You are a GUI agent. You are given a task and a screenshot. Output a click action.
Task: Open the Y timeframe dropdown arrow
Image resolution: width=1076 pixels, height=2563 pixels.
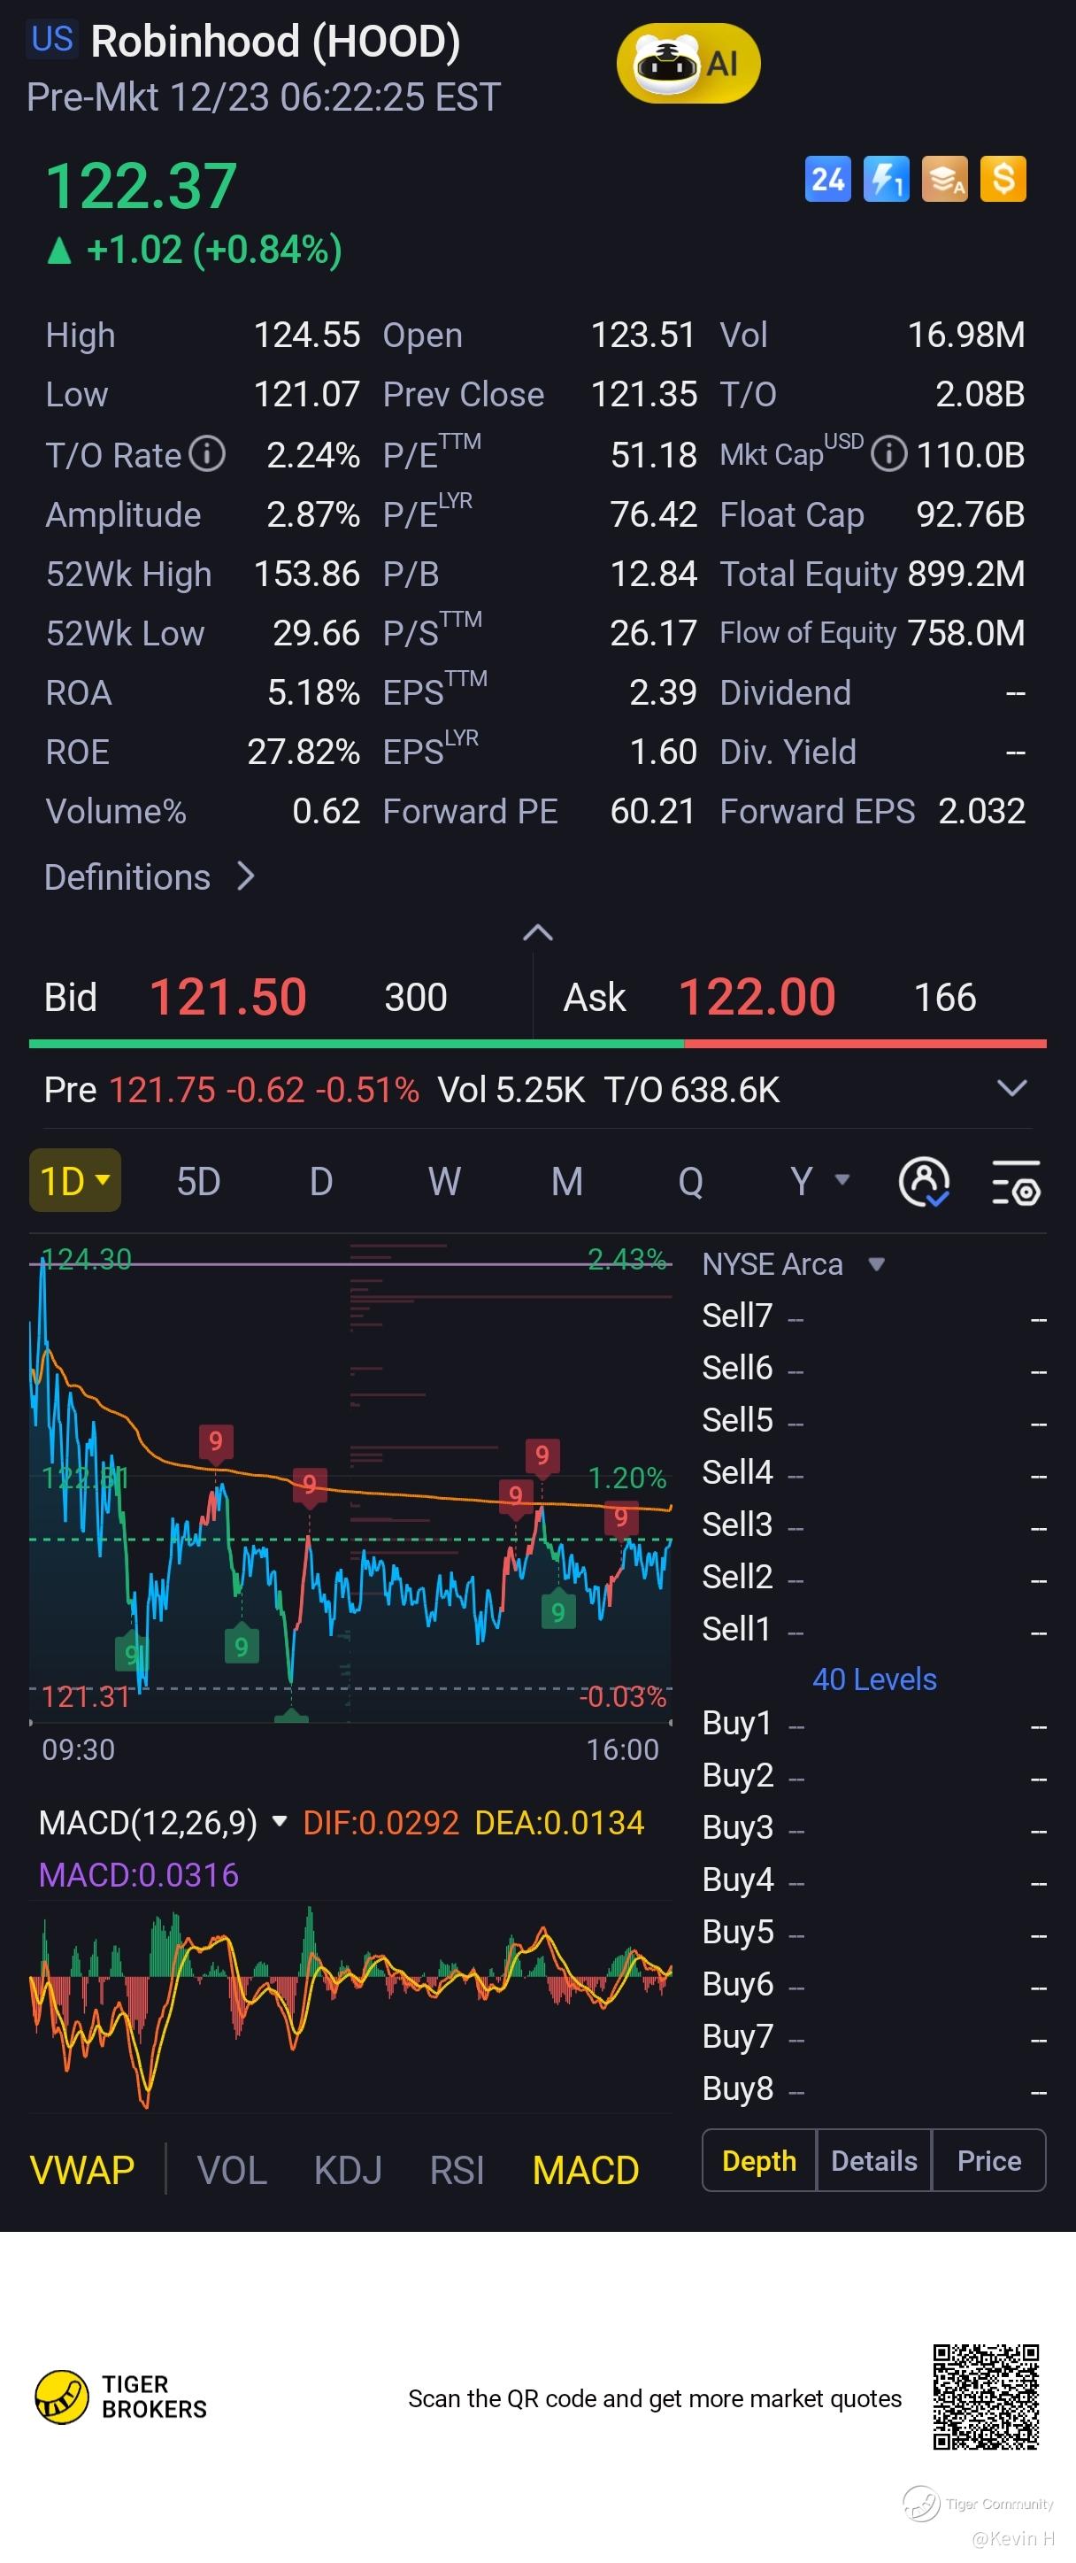coord(842,1180)
